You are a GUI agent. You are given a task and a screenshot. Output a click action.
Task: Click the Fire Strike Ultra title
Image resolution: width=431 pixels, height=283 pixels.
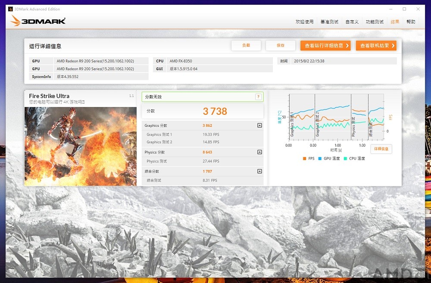click(49, 96)
